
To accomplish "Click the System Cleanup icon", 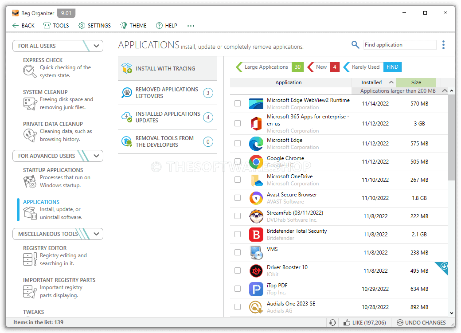I will tap(30, 104).
